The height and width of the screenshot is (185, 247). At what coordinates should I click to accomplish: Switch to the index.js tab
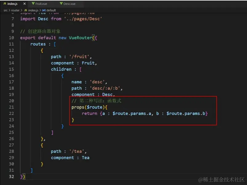coord(14,4)
